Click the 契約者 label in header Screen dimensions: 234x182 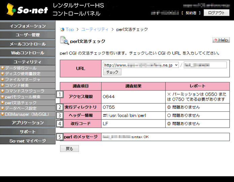pos(191,13)
